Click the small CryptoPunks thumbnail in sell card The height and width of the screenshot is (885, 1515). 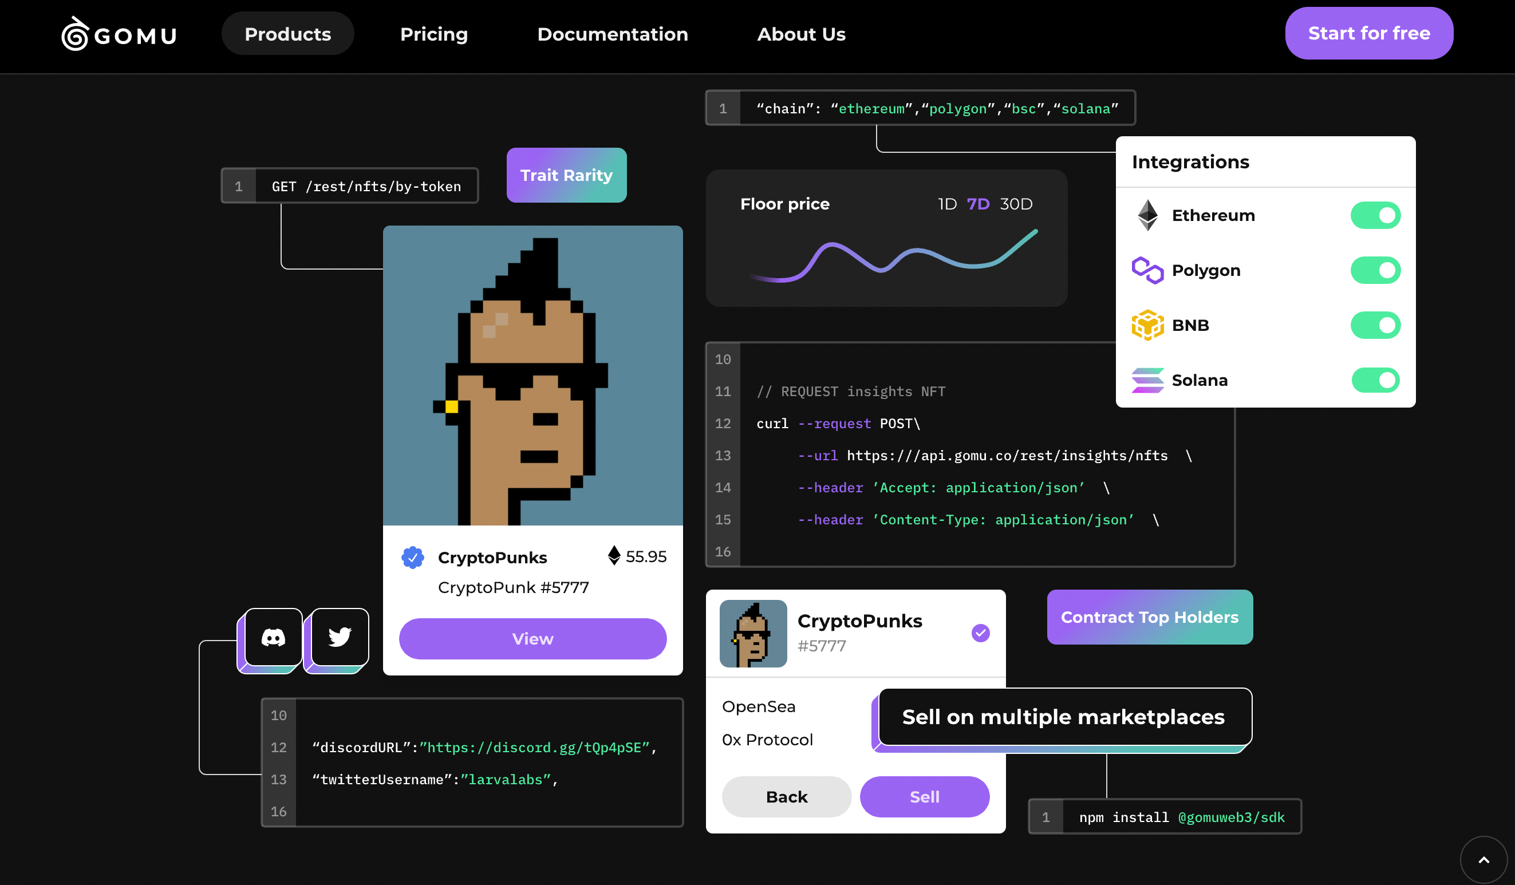pos(753,633)
